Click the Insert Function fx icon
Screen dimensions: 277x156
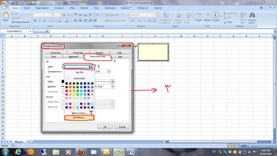[x=47, y=31]
